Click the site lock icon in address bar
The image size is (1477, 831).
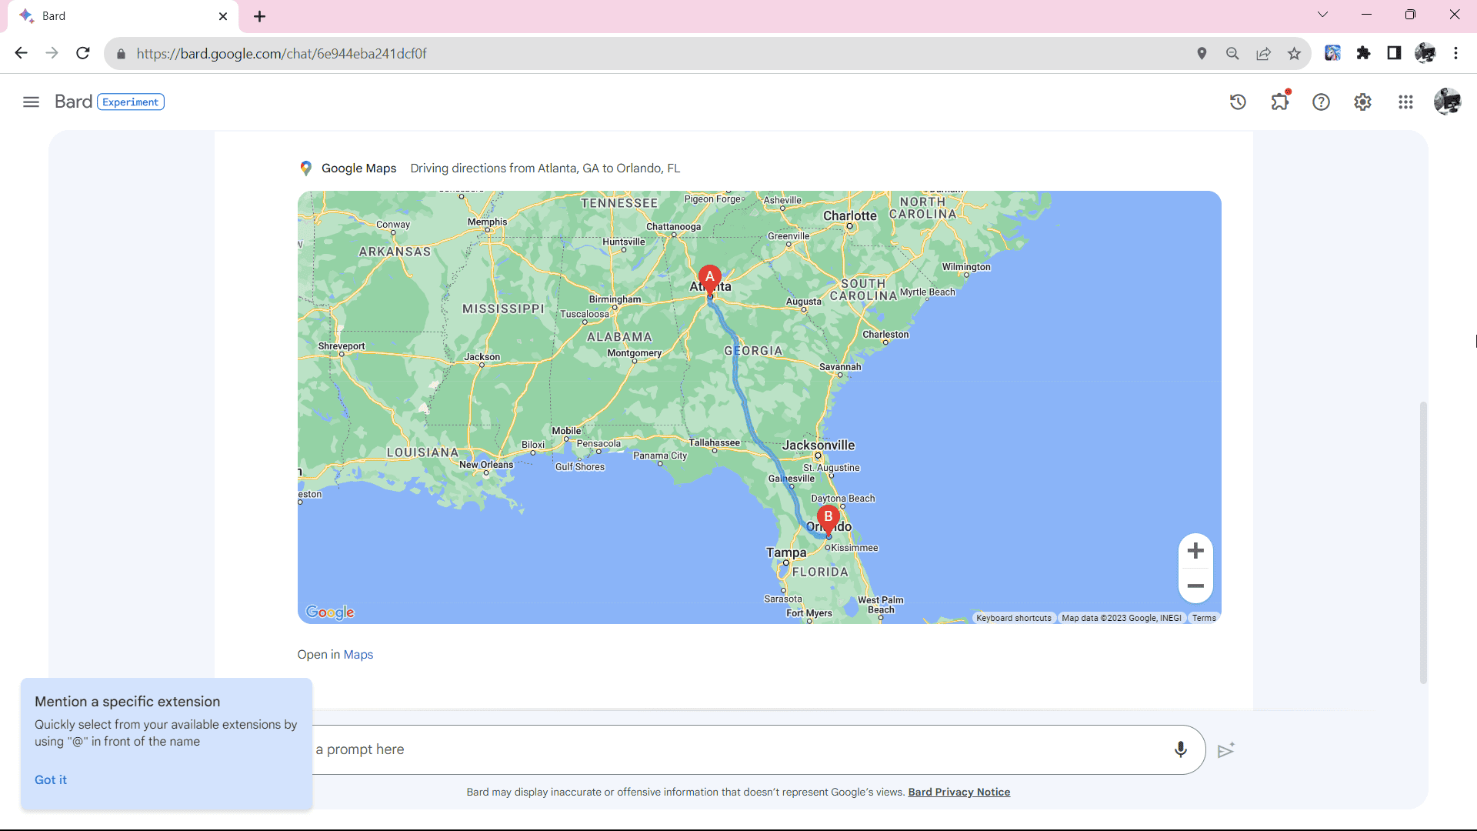[121, 54]
